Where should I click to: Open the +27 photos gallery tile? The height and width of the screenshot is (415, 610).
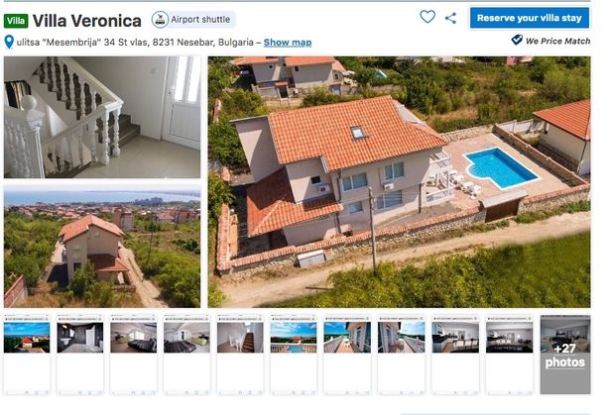click(565, 355)
